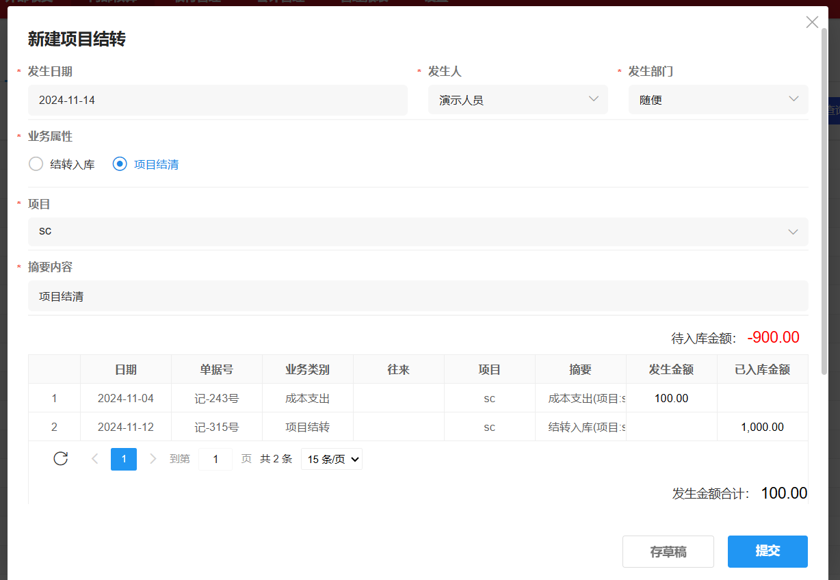The height and width of the screenshot is (580, 840).
Task: Select the 结转入库 radio button
Action: point(36,164)
